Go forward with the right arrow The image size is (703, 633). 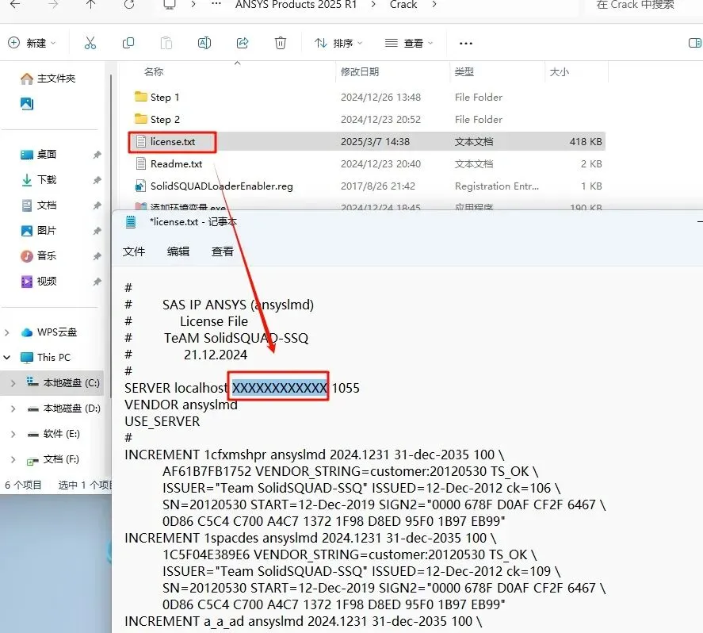tap(53, 5)
